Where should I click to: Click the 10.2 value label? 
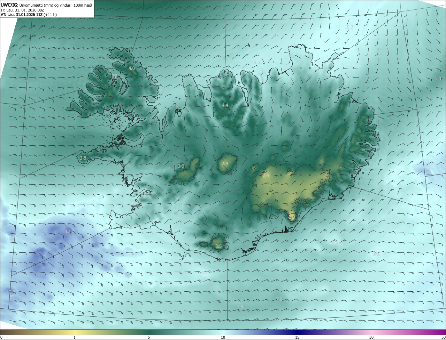[x=349, y=27]
